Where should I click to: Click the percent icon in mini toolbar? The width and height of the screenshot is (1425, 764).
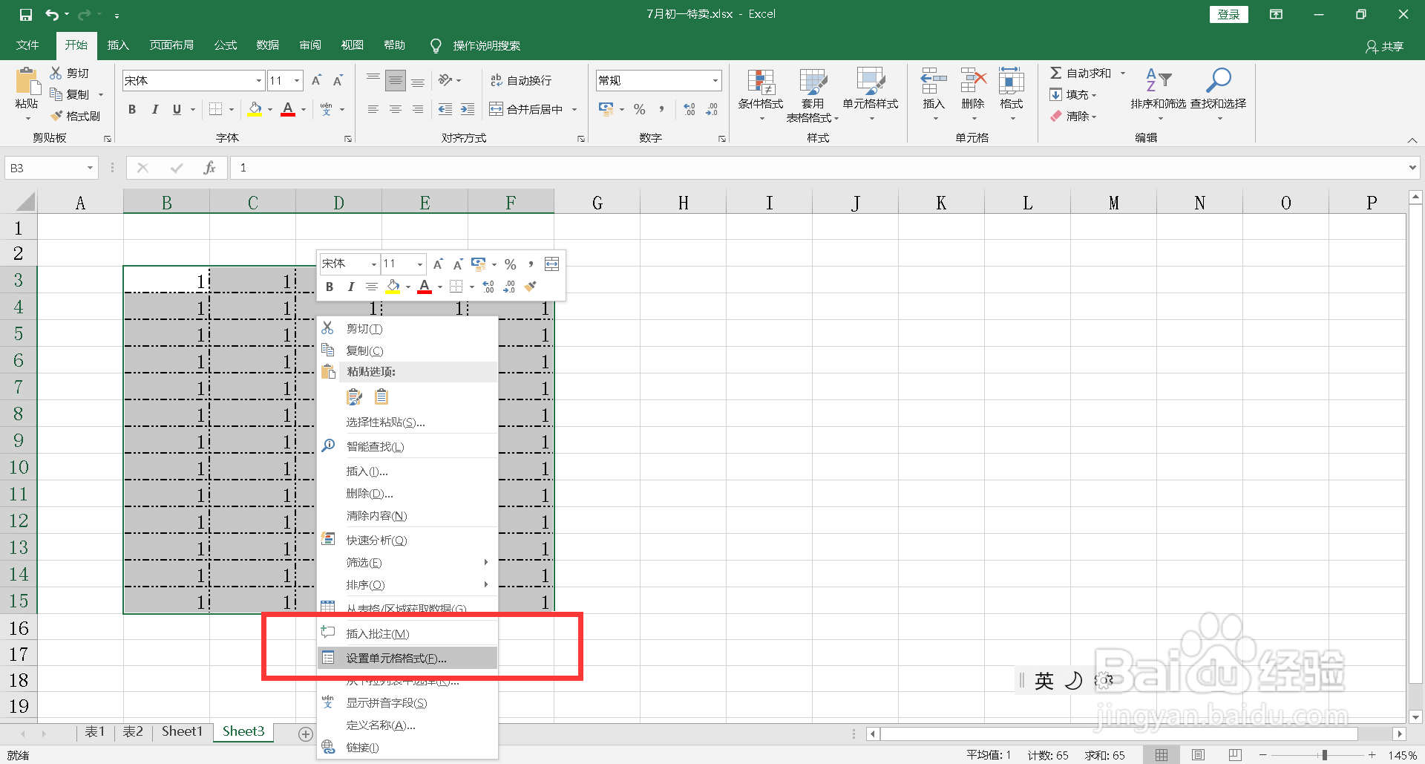click(x=510, y=264)
